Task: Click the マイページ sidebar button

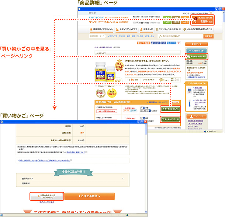Action: pos(197,116)
